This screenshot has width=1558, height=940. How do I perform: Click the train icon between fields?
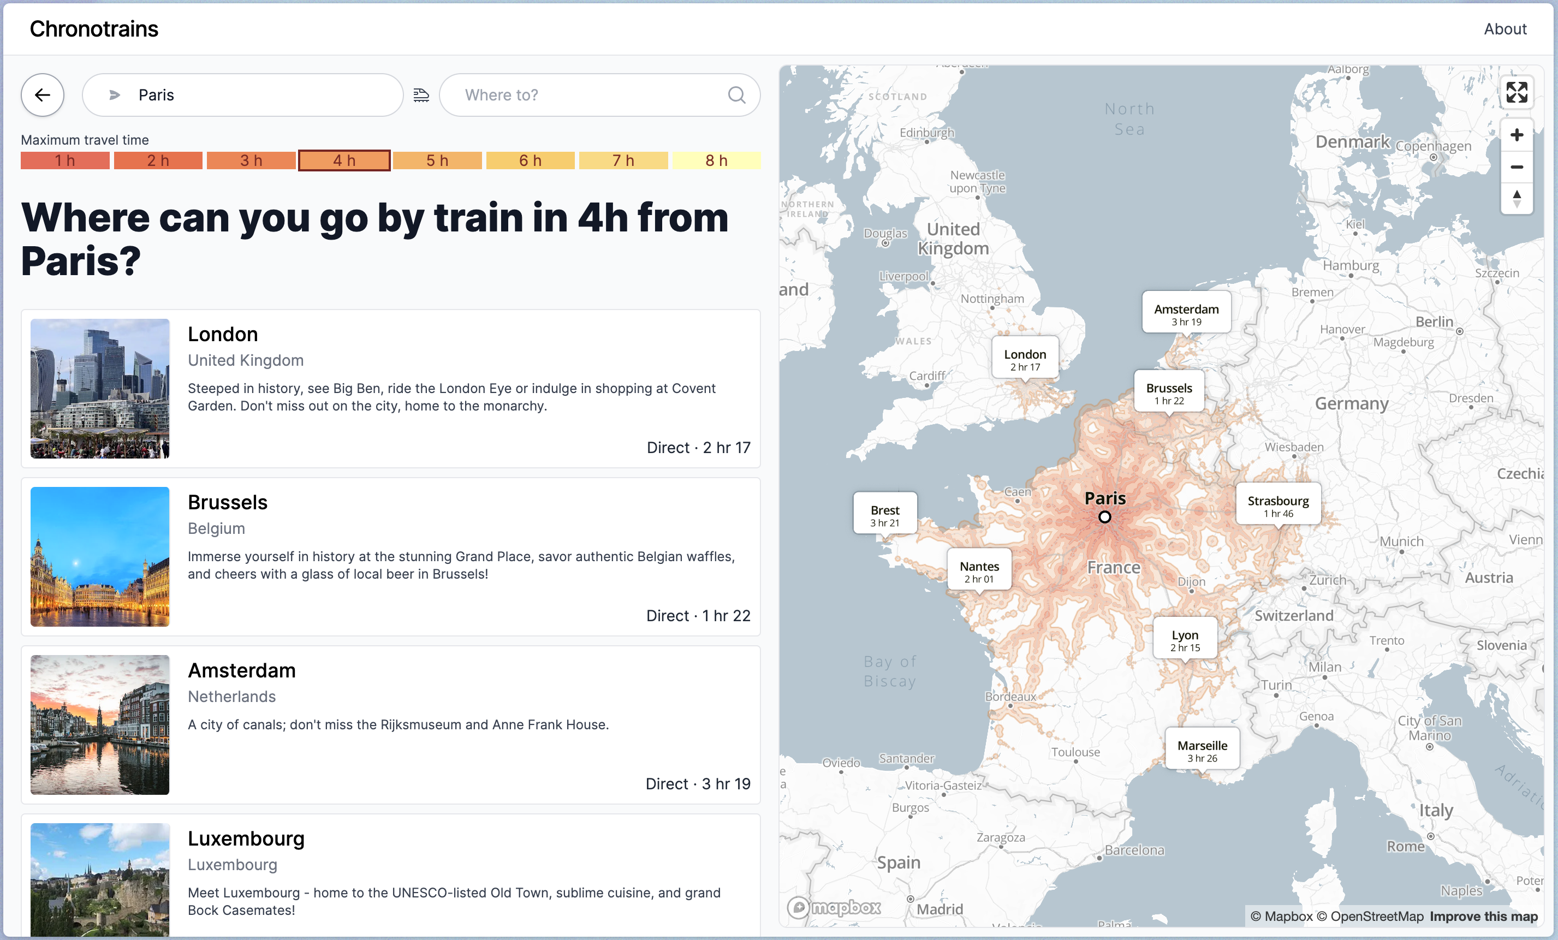pyautogui.click(x=421, y=95)
